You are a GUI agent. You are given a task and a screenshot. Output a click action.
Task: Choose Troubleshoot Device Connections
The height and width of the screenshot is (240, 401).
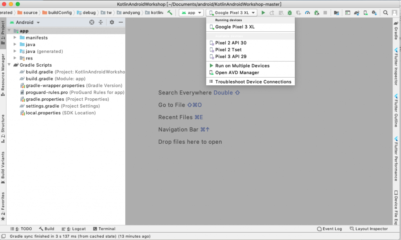tap(250, 82)
